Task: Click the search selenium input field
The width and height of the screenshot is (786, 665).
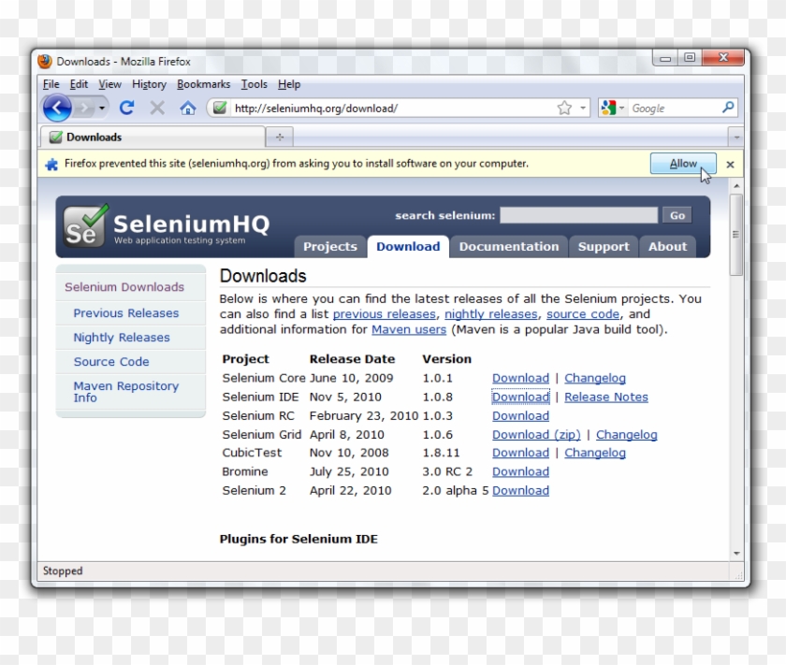Action: [x=576, y=215]
